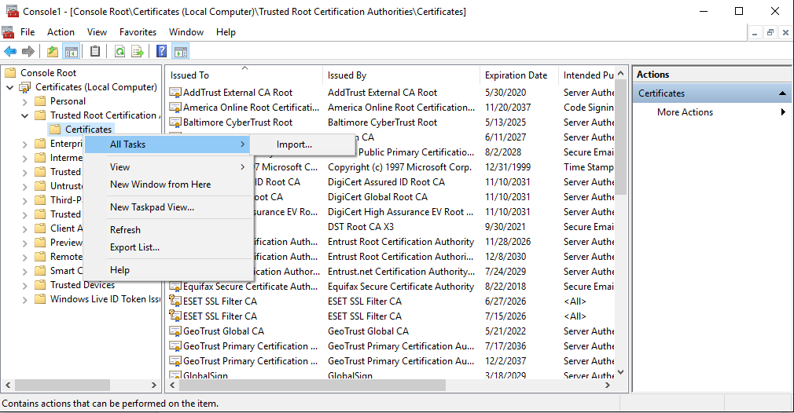The width and height of the screenshot is (794, 413).
Task: Click the Back arrow toolbar icon
Action: (10, 52)
